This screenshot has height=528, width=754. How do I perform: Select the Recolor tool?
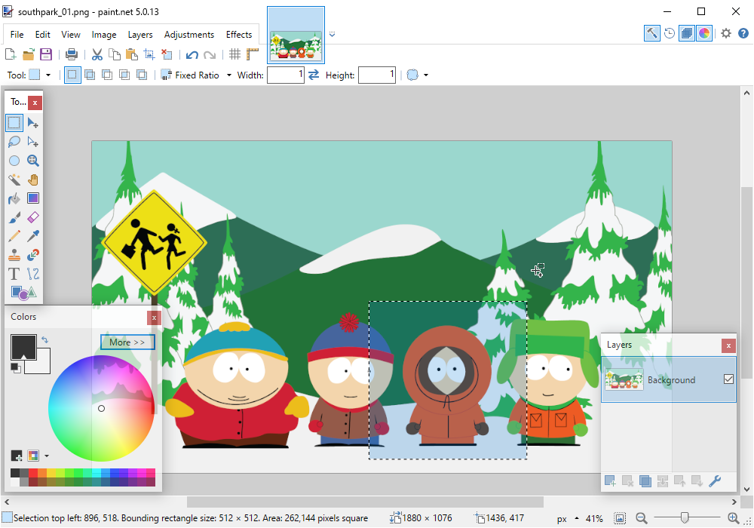click(32, 255)
